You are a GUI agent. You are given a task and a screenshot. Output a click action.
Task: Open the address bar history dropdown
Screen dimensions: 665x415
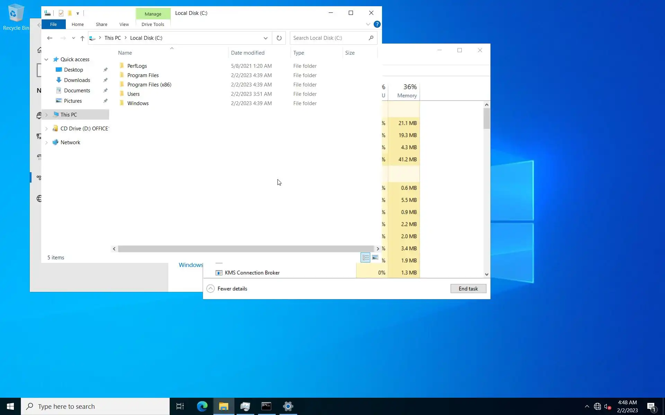tap(265, 38)
